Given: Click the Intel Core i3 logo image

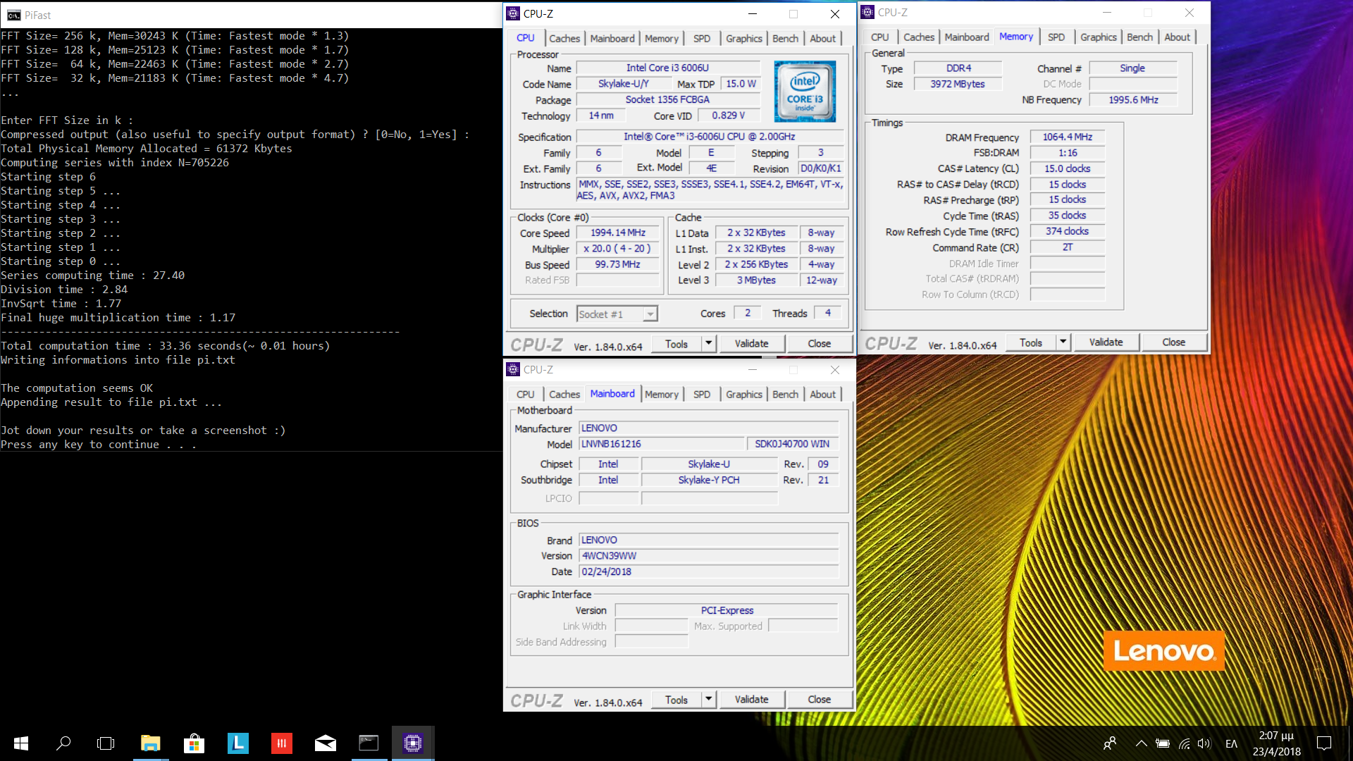Looking at the screenshot, I should [x=805, y=92].
